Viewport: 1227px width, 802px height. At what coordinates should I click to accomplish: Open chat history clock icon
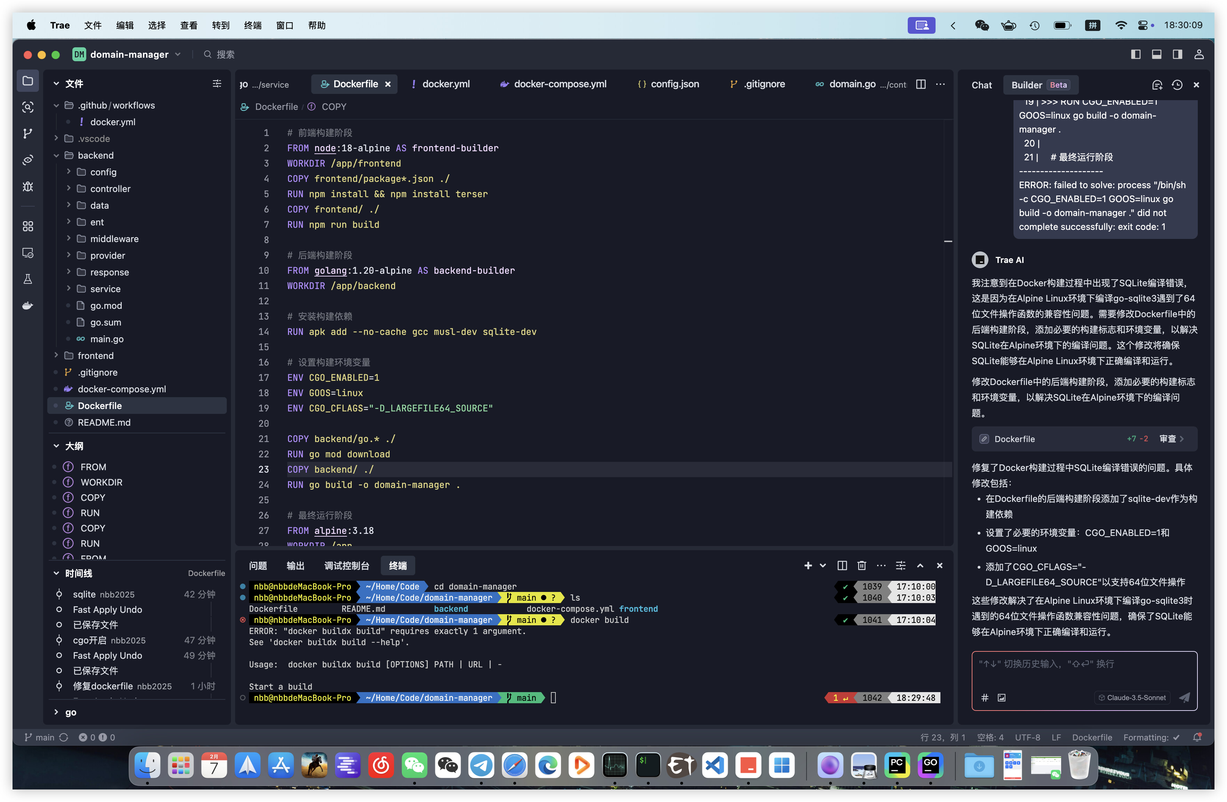click(x=1177, y=85)
